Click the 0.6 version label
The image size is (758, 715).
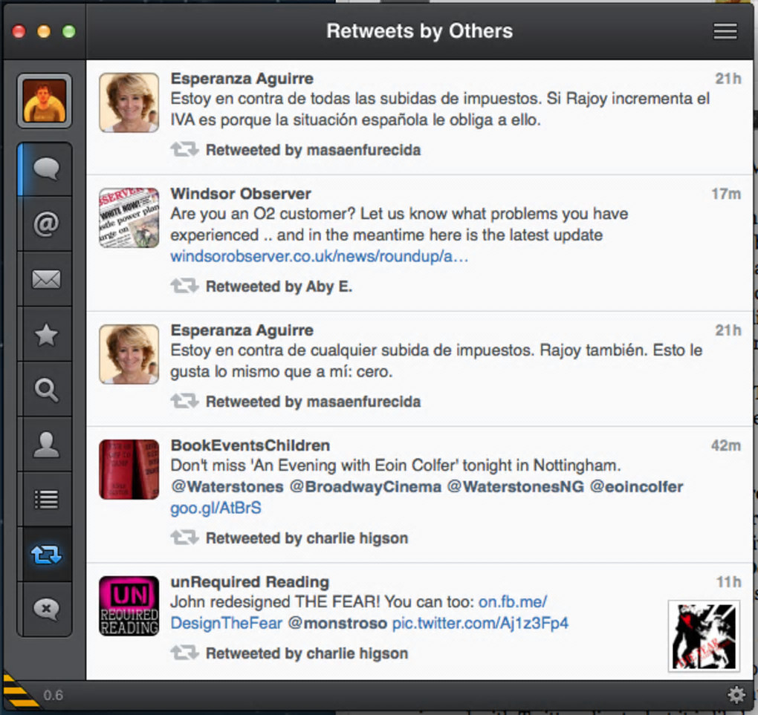coord(54,695)
